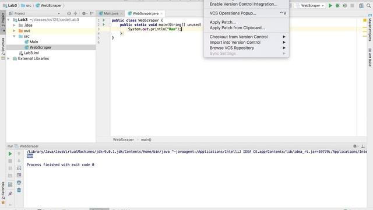Click WebScraper in editor breadcrumb bar

point(123,140)
